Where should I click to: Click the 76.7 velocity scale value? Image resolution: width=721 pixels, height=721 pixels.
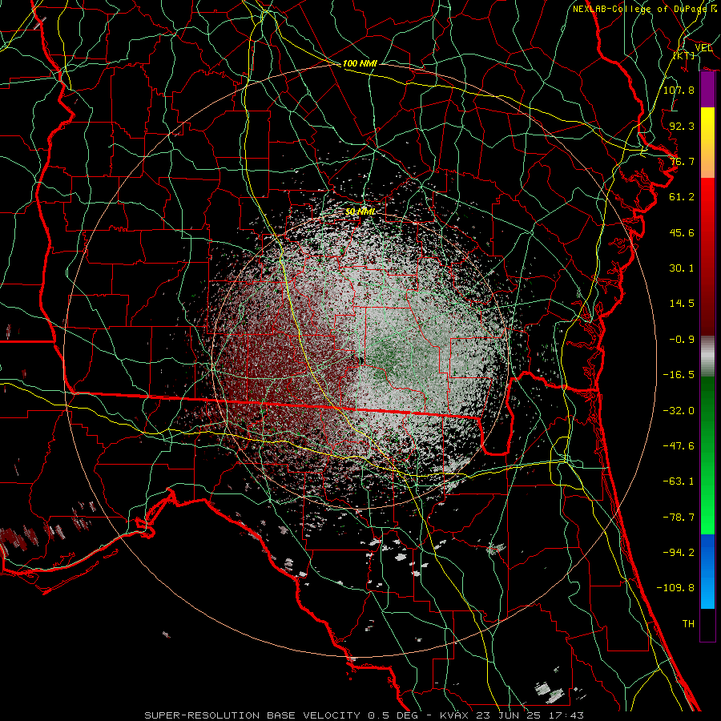click(x=682, y=161)
